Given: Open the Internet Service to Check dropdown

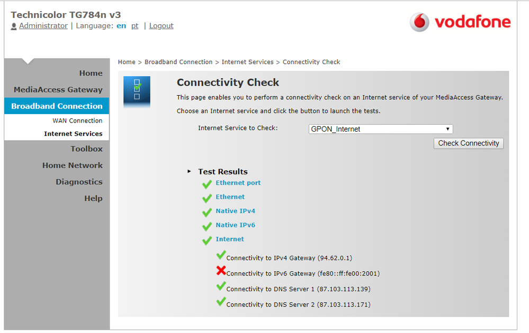Looking at the screenshot, I should click(x=381, y=129).
